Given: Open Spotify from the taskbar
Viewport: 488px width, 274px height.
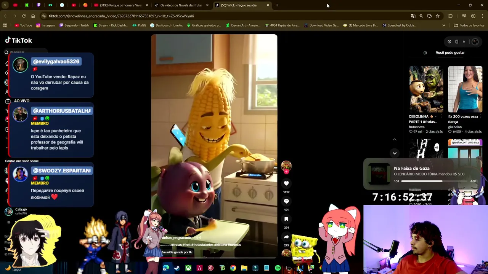Looking at the screenshot, I should [278, 268].
